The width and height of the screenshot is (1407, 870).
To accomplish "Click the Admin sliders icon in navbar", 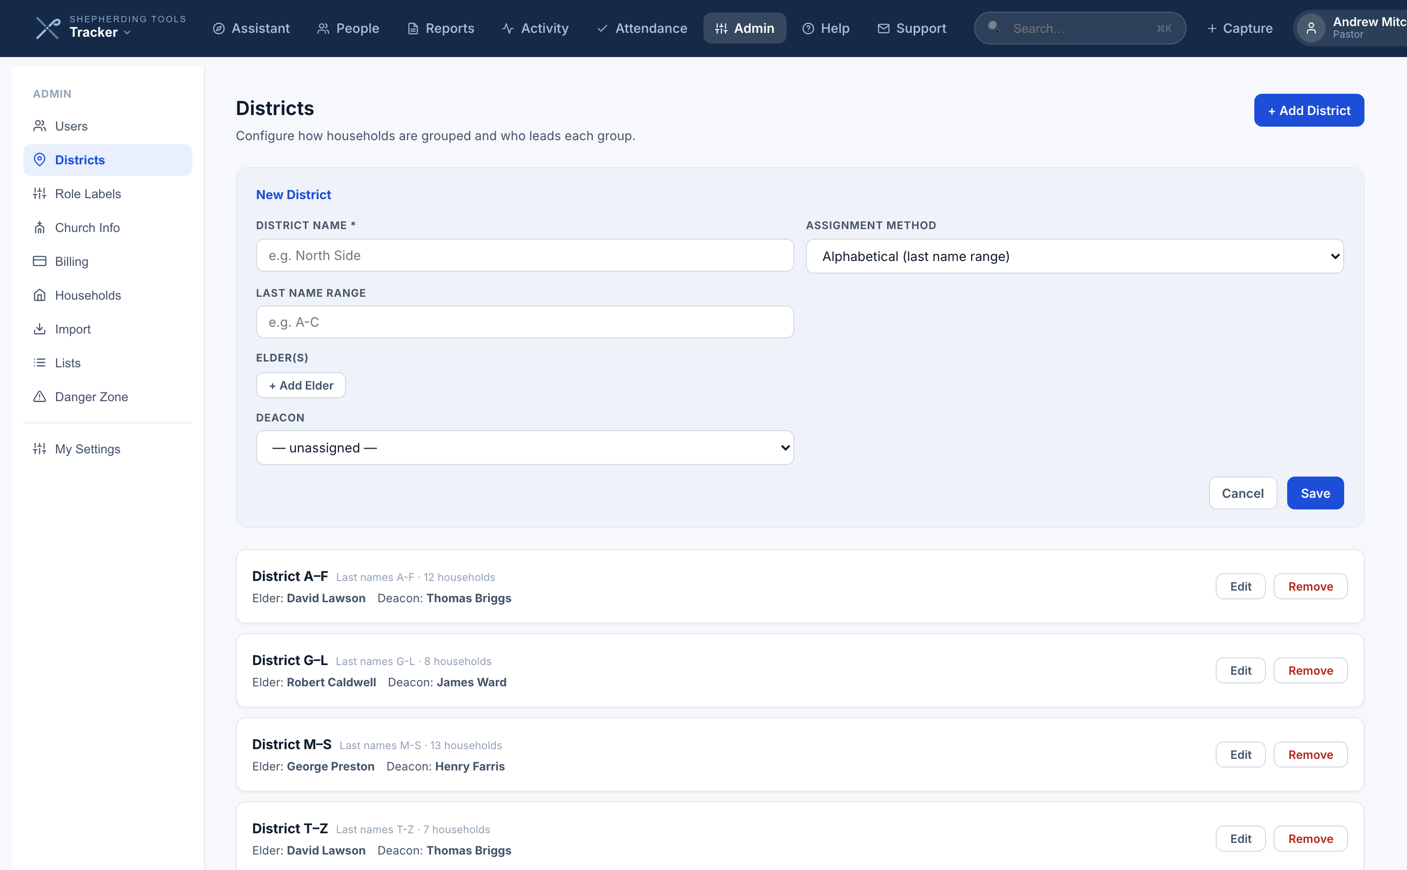I will tap(721, 28).
